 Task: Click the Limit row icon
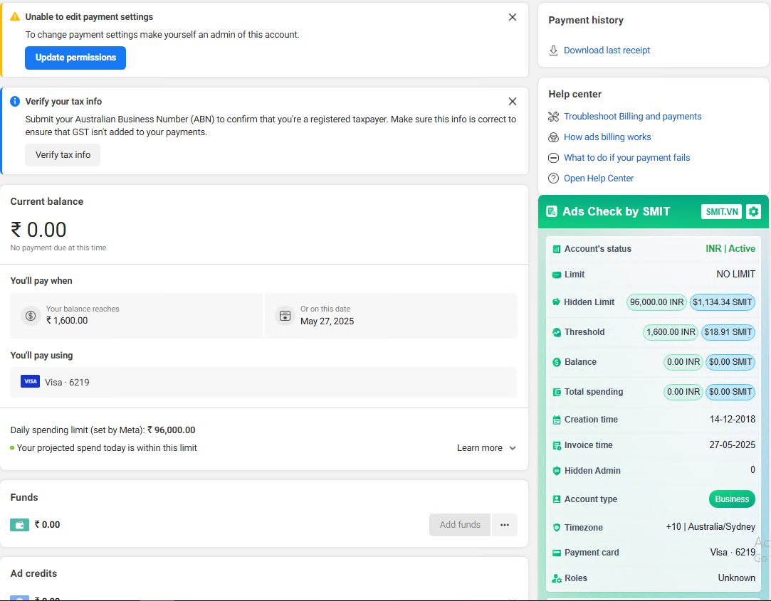556,275
